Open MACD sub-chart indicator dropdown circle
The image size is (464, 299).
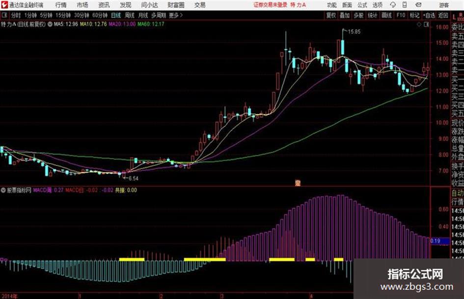[x=3, y=190]
